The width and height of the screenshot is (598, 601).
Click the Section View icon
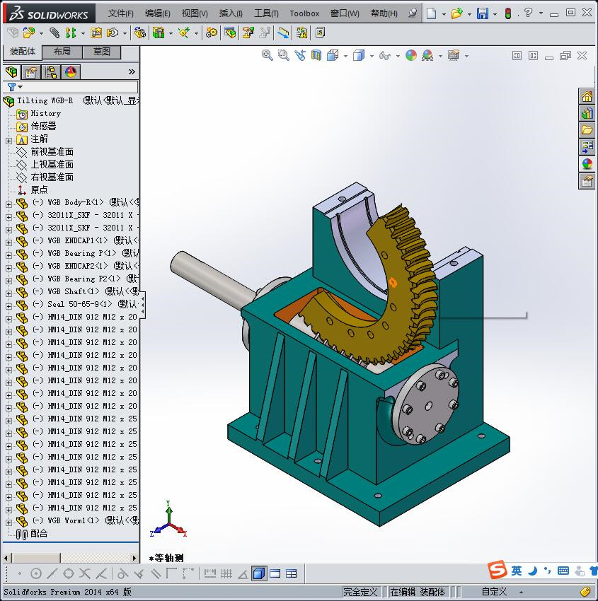(316, 56)
